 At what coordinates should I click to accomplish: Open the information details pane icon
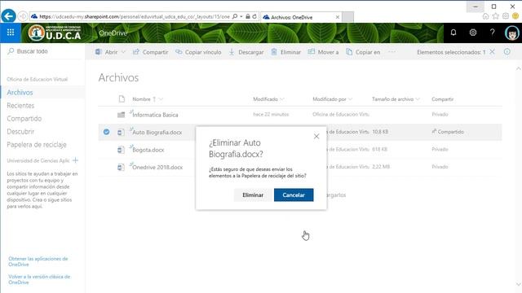click(507, 52)
